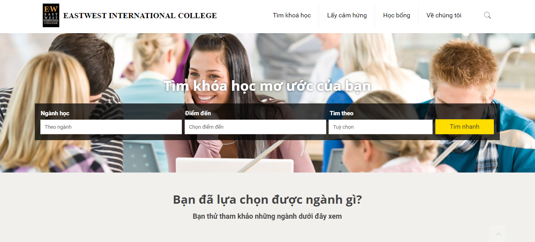Click the Tìm khóa học mơ ước heading
Viewport: 535px width, 242px height.
coord(267,86)
